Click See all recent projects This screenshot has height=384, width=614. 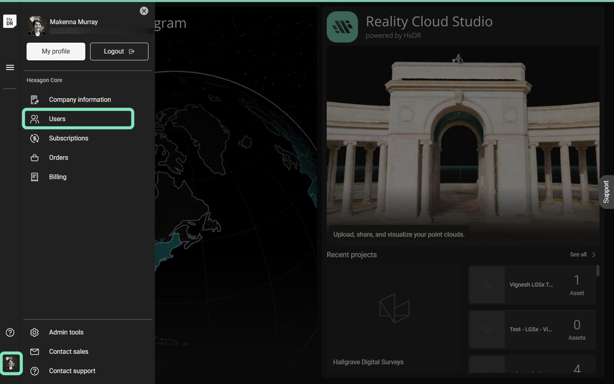tap(578, 255)
